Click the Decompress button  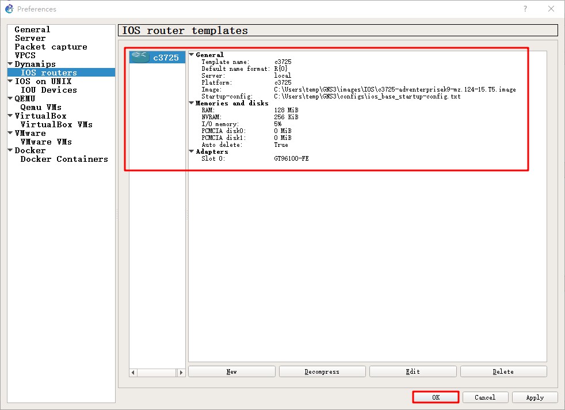[x=322, y=371]
